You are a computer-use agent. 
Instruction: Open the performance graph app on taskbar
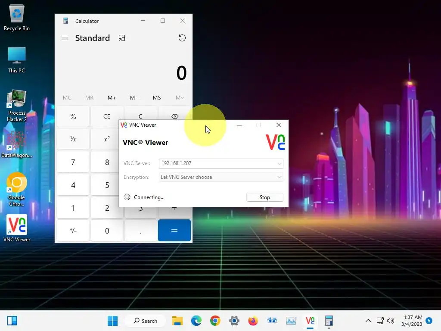[291, 321]
